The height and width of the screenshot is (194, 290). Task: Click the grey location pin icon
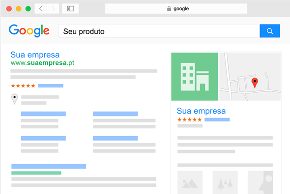14,99
